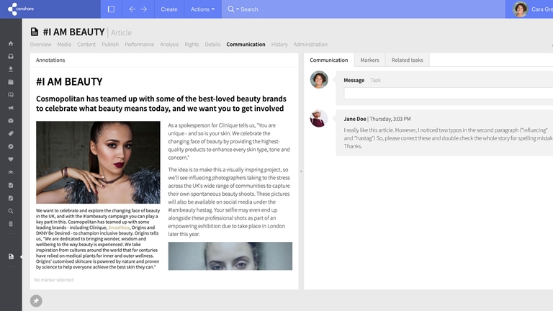Click Jane Doe's name in the message
Image resolution: width=553 pixels, height=311 pixels.
(x=355, y=119)
